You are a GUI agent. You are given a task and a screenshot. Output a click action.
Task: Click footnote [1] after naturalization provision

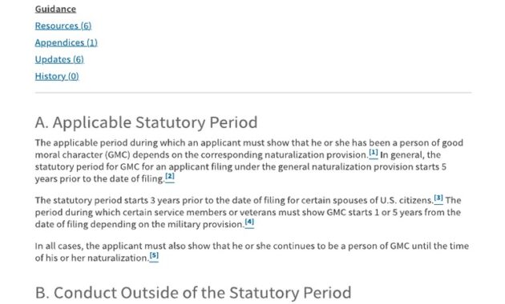click(x=374, y=153)
